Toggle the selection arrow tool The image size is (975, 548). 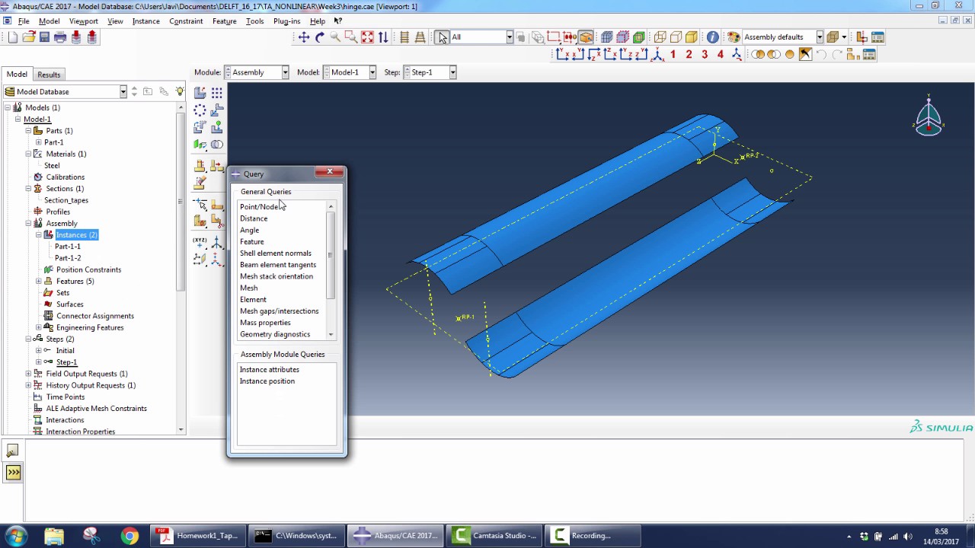point(443,37)
